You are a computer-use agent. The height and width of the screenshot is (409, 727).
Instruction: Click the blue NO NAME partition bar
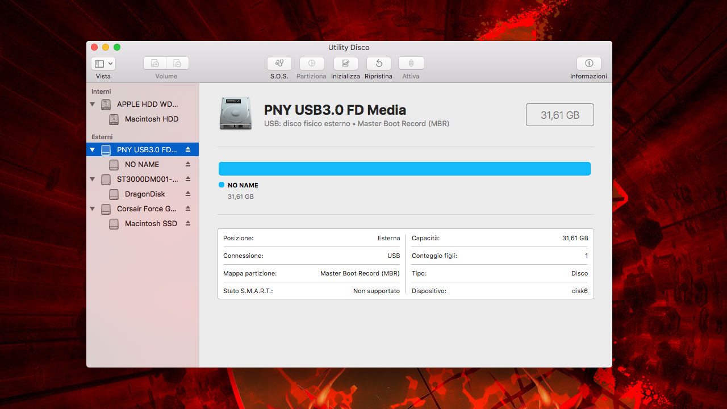(x=404, y=169)
